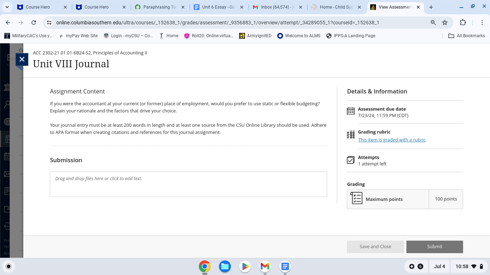The height and width of the screenshot is (275, 490).
Task: Open the Chrome three-dot menu
Action: 482,23
